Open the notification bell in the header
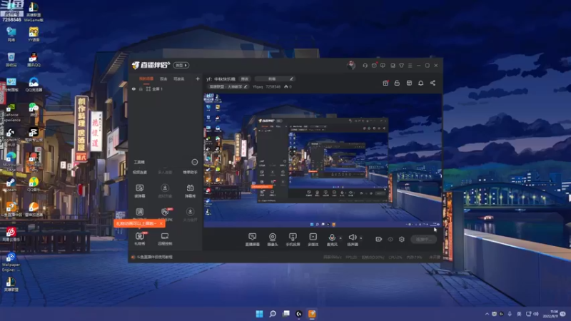 (x=420, y=83)
